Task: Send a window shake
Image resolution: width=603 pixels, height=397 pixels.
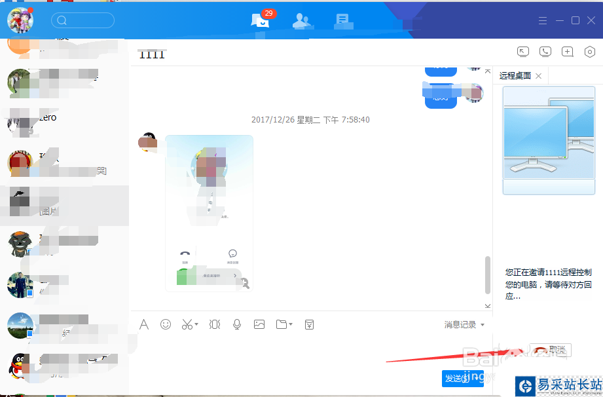Action: (x=214, y=324)
